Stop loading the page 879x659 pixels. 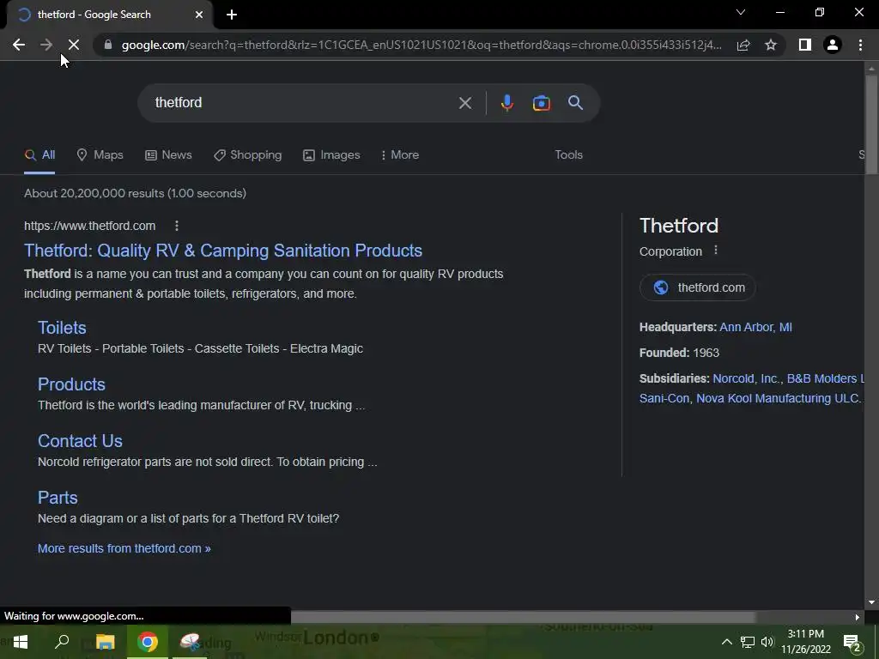pyautogui.click(x=74, y=45)
